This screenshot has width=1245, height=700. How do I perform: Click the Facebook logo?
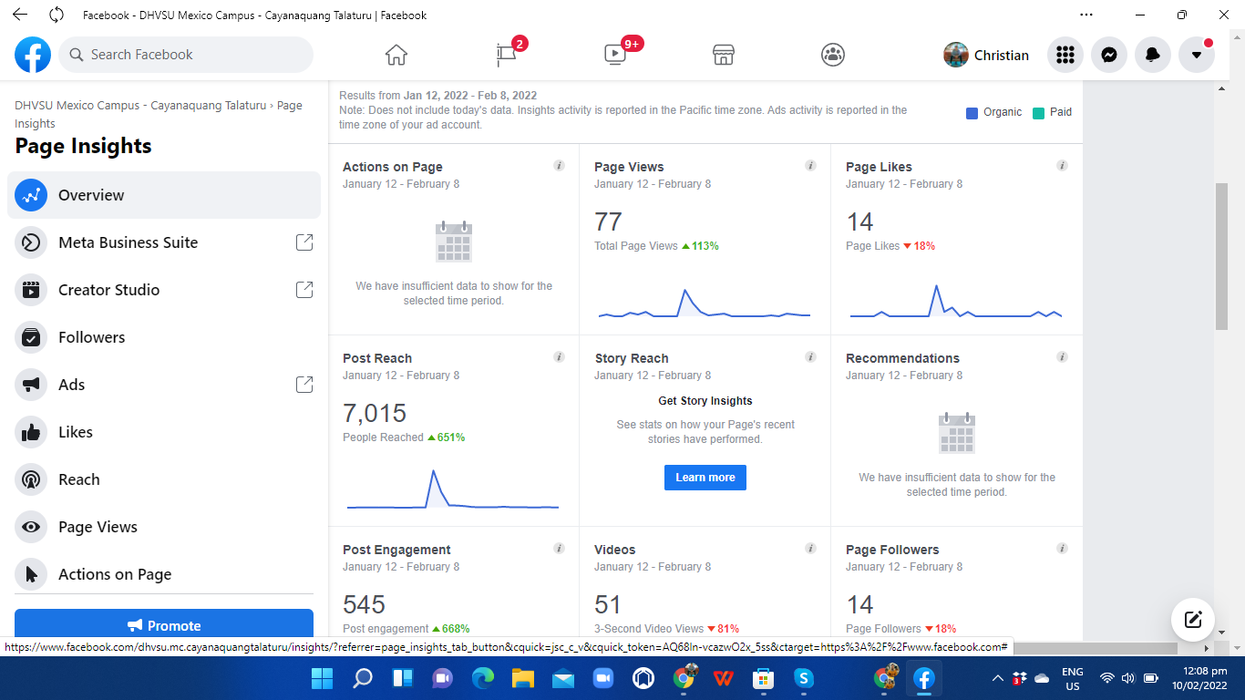(33, 55)
